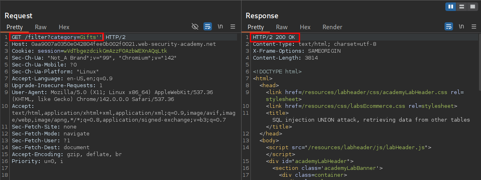
Task: Show non-printable characters in Request panel
Action: click(220, 27)
